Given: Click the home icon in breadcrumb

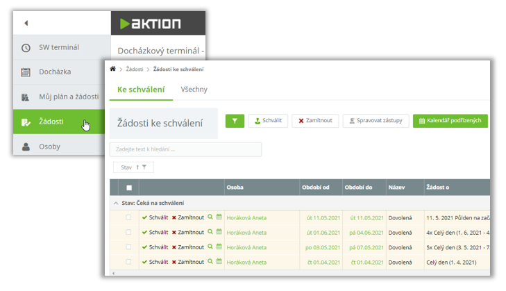Looking at the screenshot, I should point(112,69).
